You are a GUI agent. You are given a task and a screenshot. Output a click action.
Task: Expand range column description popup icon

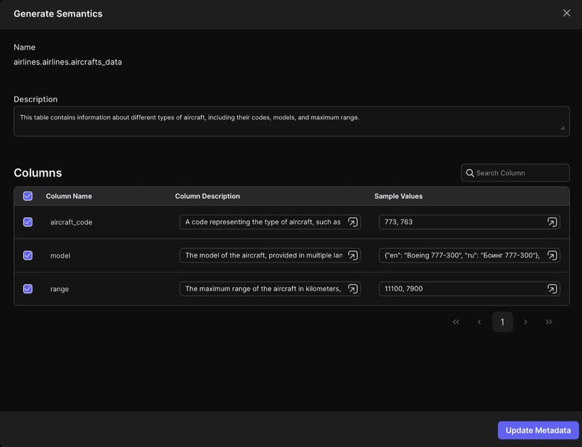353,289
